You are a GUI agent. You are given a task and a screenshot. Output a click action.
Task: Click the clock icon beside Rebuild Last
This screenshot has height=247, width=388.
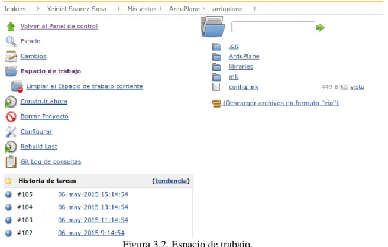11,147
